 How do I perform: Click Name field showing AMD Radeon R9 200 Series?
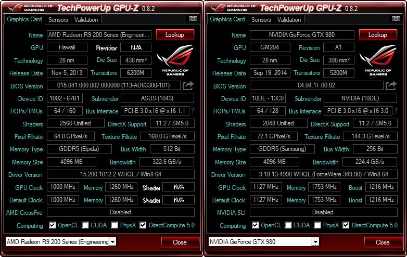click(x=99, y=35)
